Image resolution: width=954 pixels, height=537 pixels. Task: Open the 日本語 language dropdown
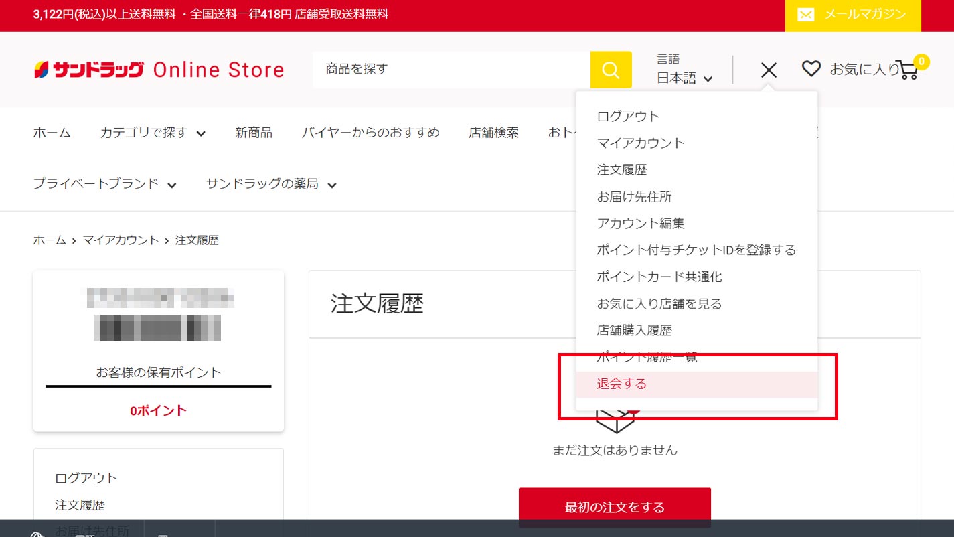click(x=684, y=78)
